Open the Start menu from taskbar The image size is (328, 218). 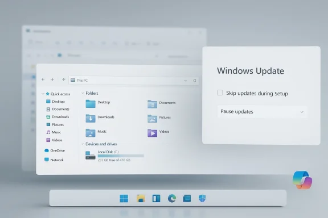124,198
